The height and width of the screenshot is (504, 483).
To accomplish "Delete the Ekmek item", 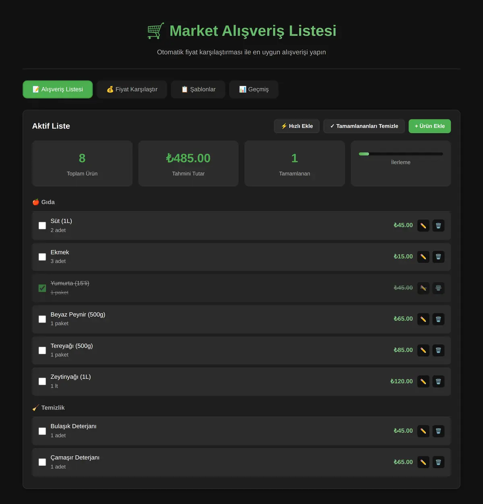I will 438,257.
